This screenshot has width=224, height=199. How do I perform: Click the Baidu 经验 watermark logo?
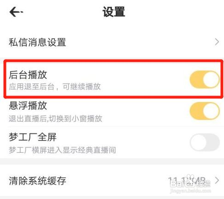[x=190, y=183]
